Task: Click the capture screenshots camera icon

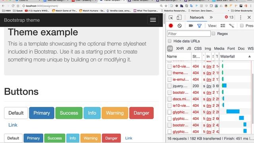Action: tap(191, 25)
